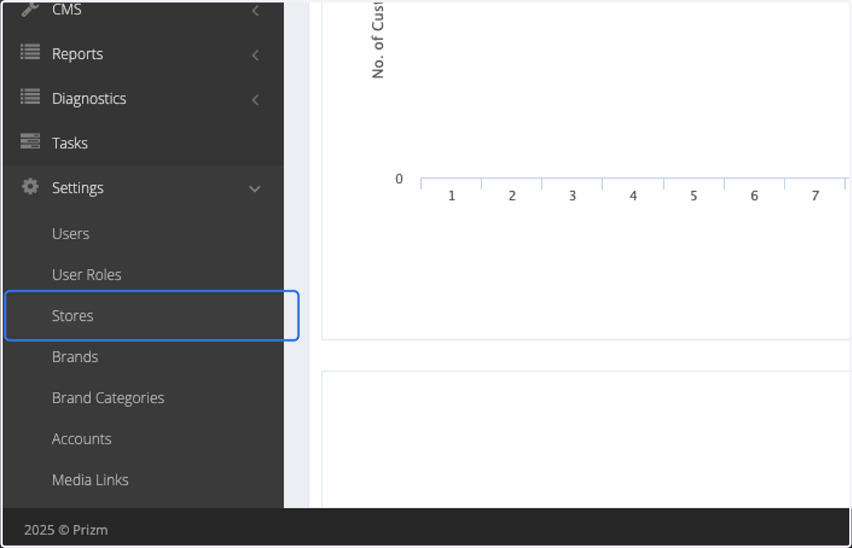Click the Diagnostics menu label
Viewport: 852px width, 548px height.
point(89,99)
